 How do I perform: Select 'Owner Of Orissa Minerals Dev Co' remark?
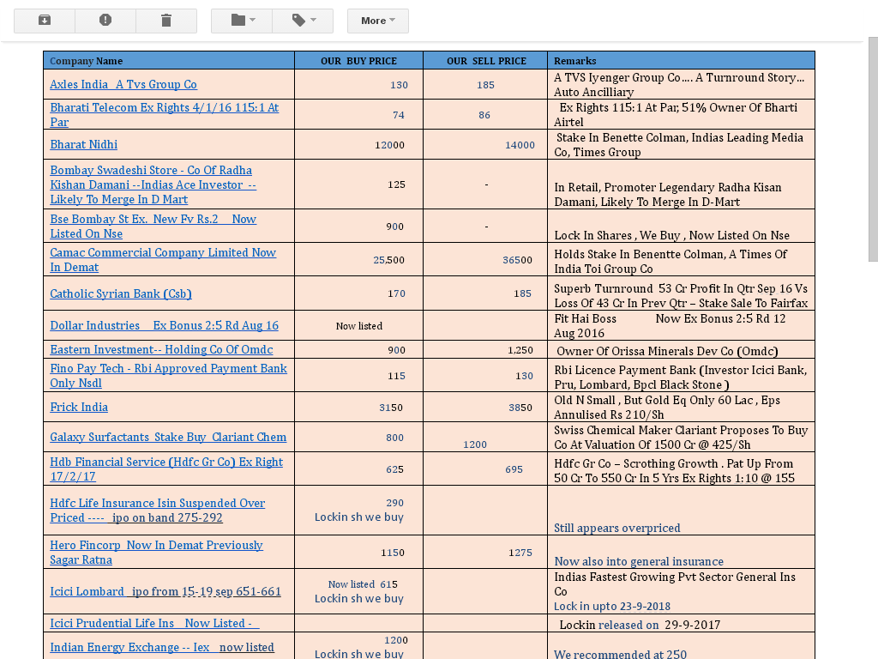(x=667, y=351)
